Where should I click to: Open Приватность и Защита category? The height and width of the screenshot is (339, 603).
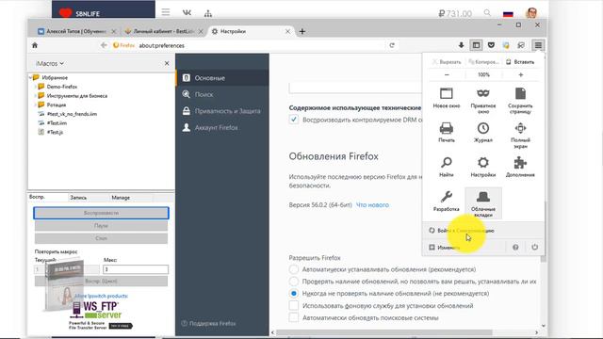(x=222, y=111)
